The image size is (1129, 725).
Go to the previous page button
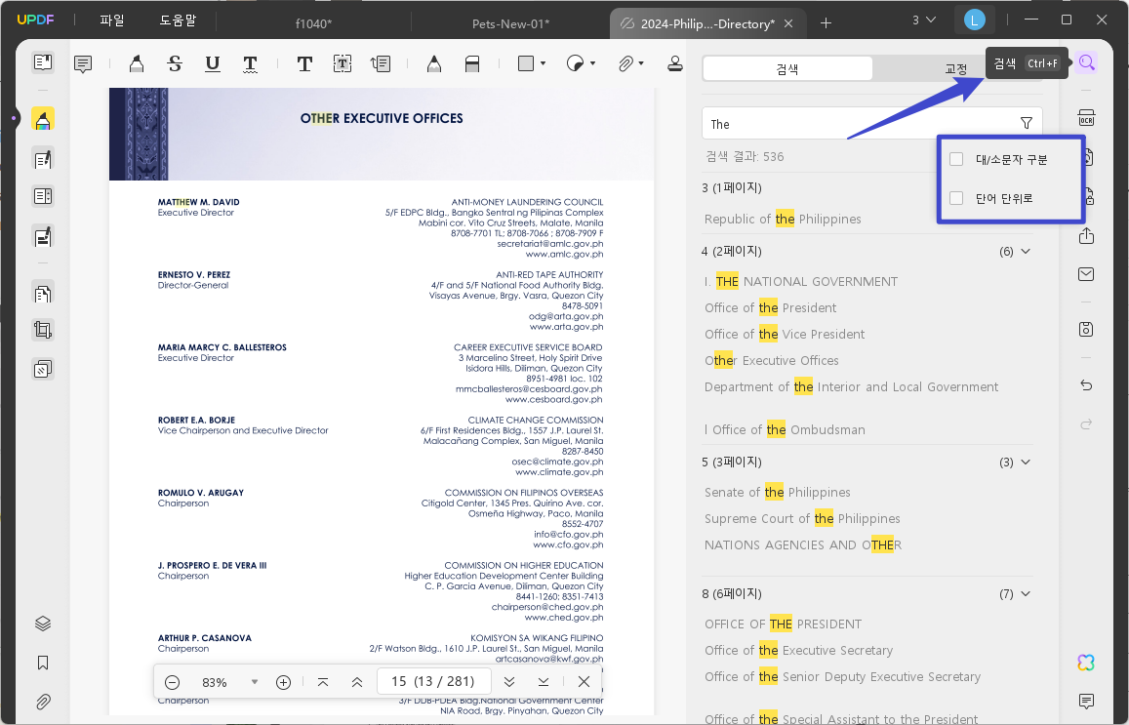(x=357, y=682)
